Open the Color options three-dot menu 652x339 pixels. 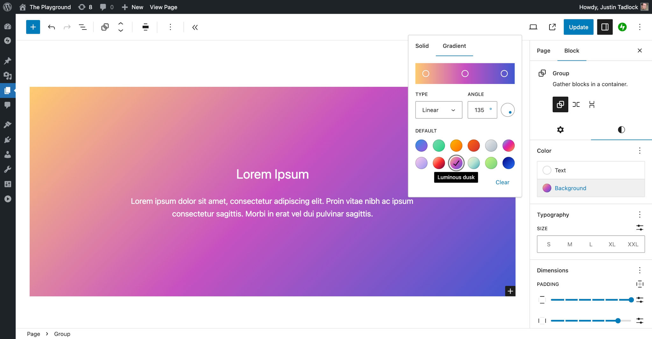tap(640, 150)
